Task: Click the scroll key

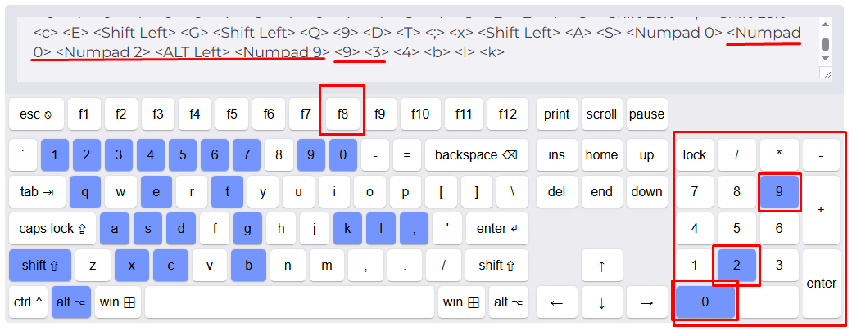Action: pyautogui.click(x=601, y=114)
